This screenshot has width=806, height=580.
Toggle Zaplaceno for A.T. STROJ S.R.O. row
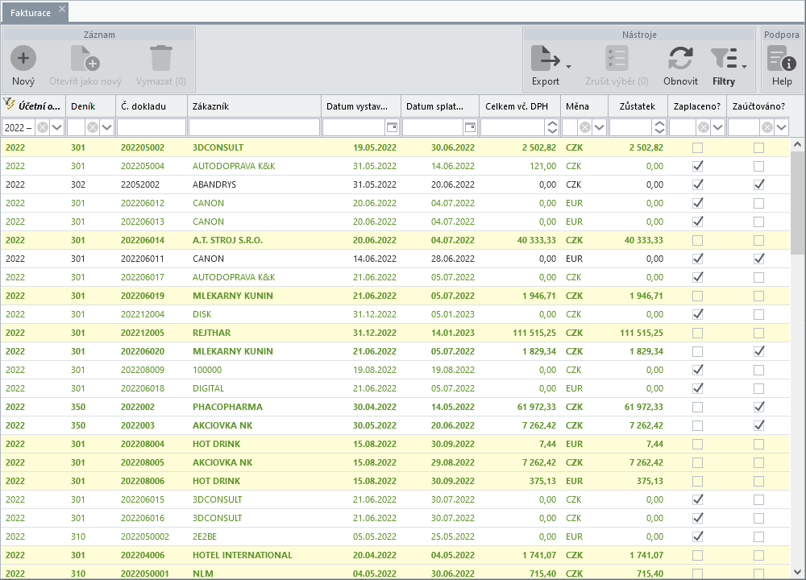(x=697, y=240)
